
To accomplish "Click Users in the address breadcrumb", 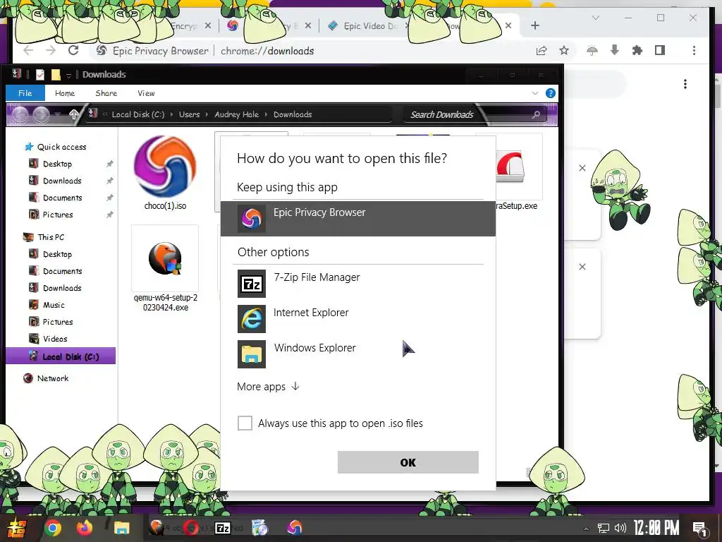I will (189, 114).
